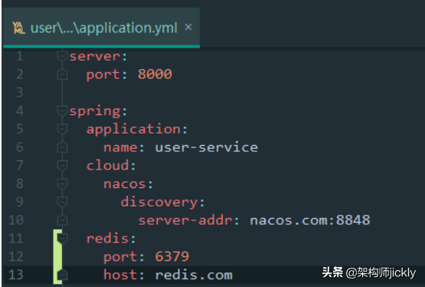Collapse the redis block fold marker
This screenshot has width=425, height=287.
(63, 239)
